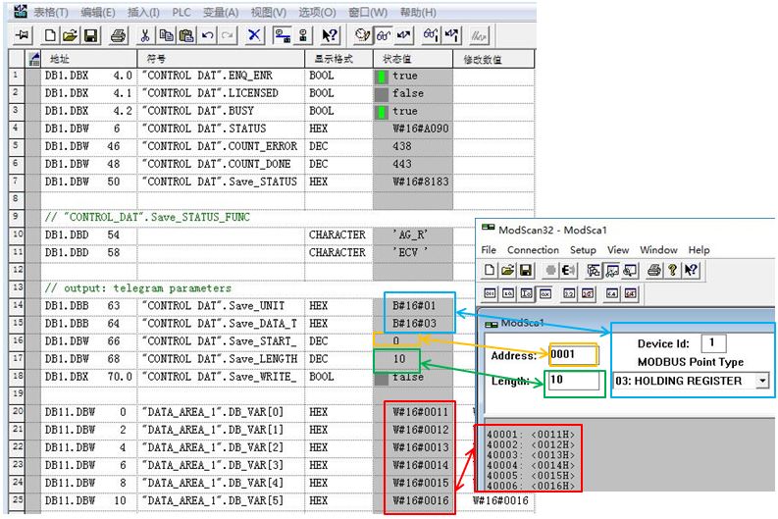Click the 显示格式 column header

(338, 59)
